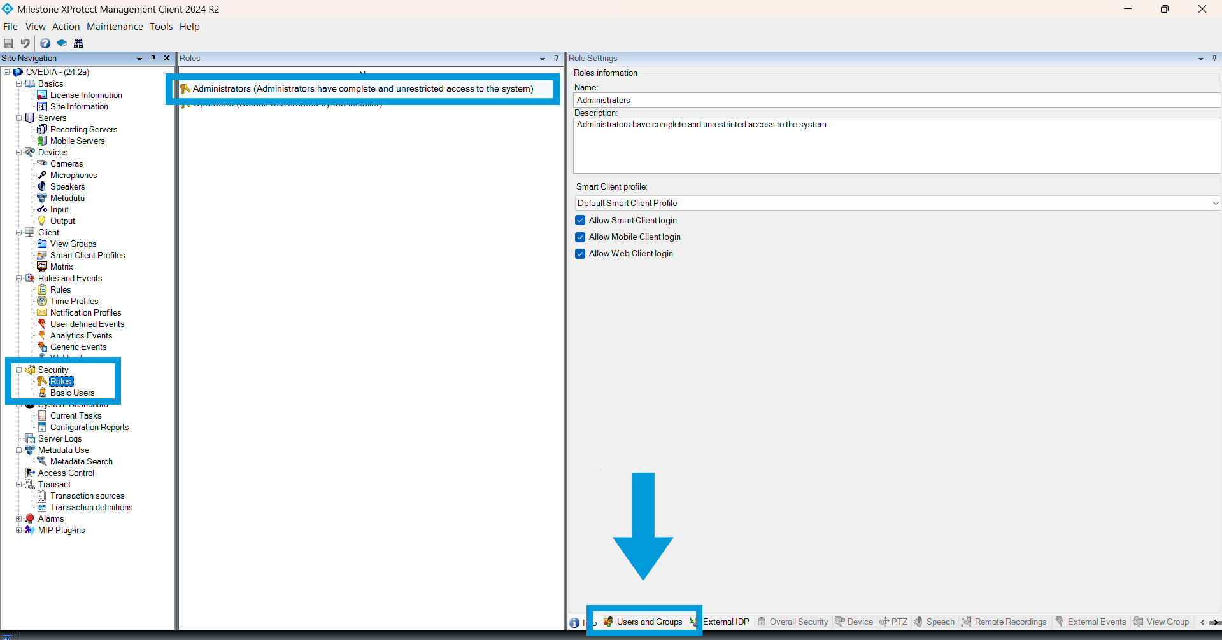Click the Basic Users icon

tap(42, 393)
